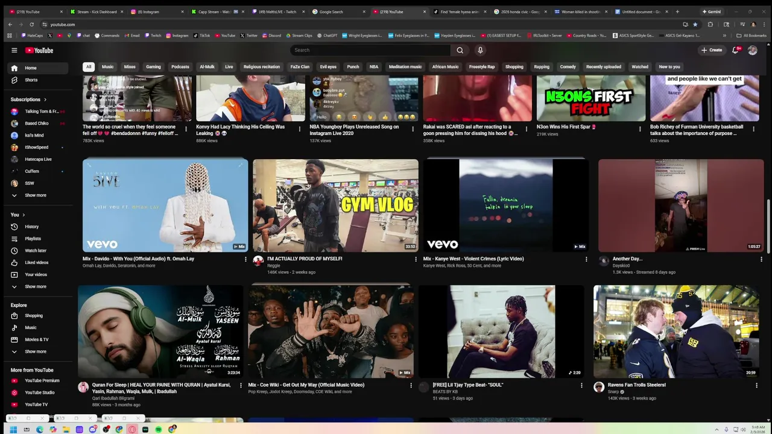
Task: Click the YouTube logo in the header
Action: (x=39, y=50)
